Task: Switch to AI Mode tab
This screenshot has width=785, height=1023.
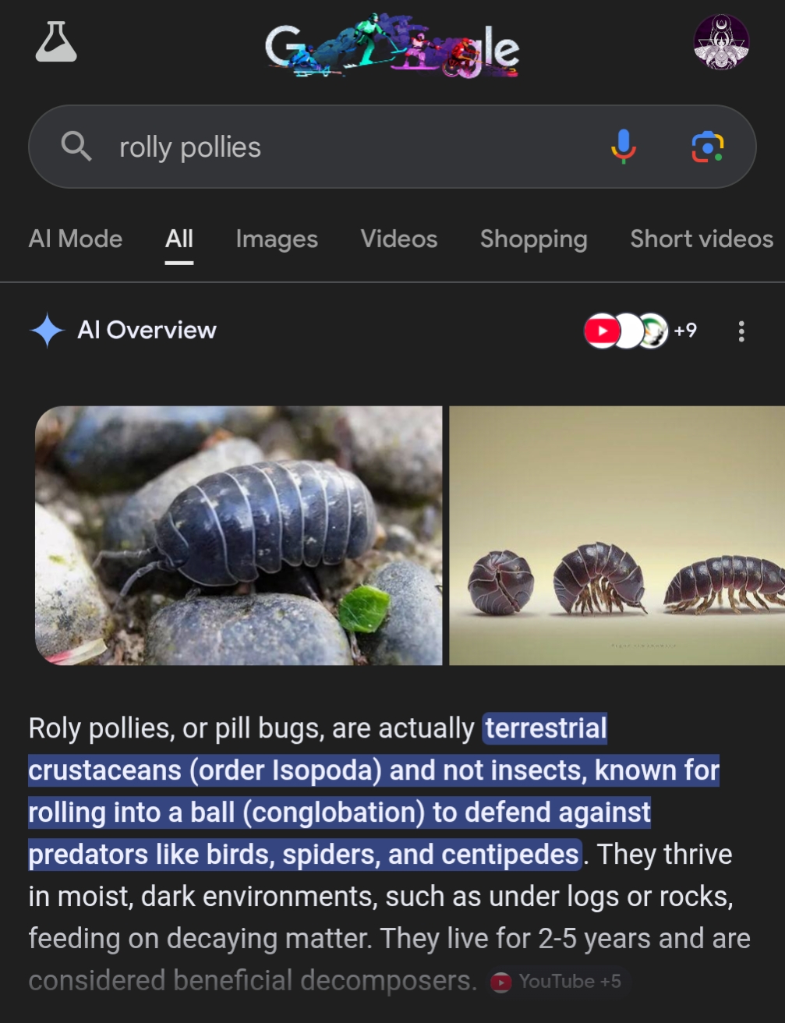Action: click(76, 239)
